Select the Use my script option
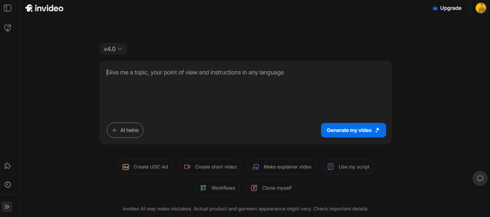 (x=348, y=167)
